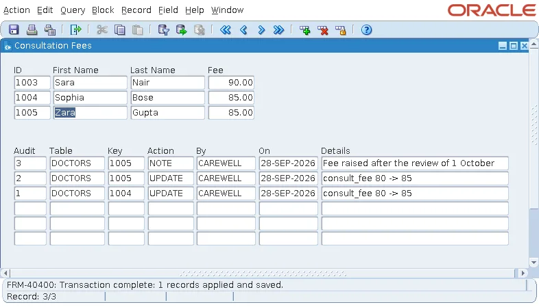Click the Fee field showing 90.00
The image size is (539, 307).
[x=231, y=83]
